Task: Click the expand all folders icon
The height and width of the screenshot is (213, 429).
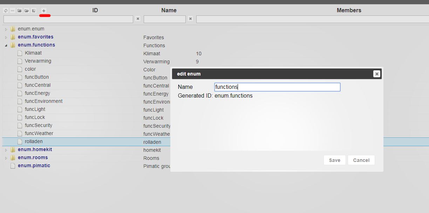Action: pyautogui.click(x=27, y=11)
